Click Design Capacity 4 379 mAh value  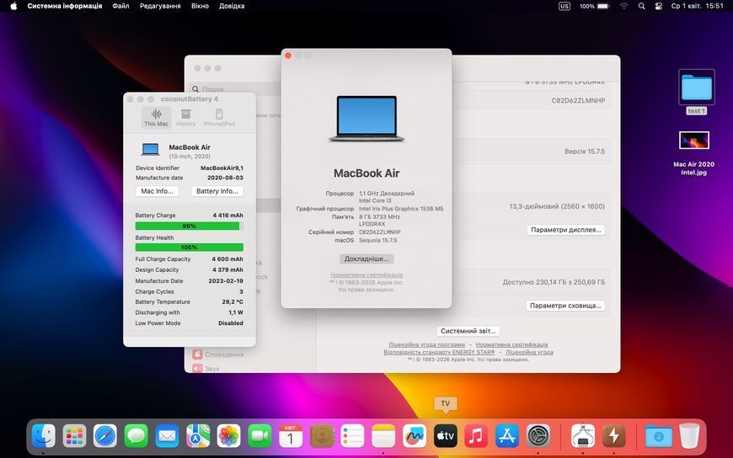point(227,269)
